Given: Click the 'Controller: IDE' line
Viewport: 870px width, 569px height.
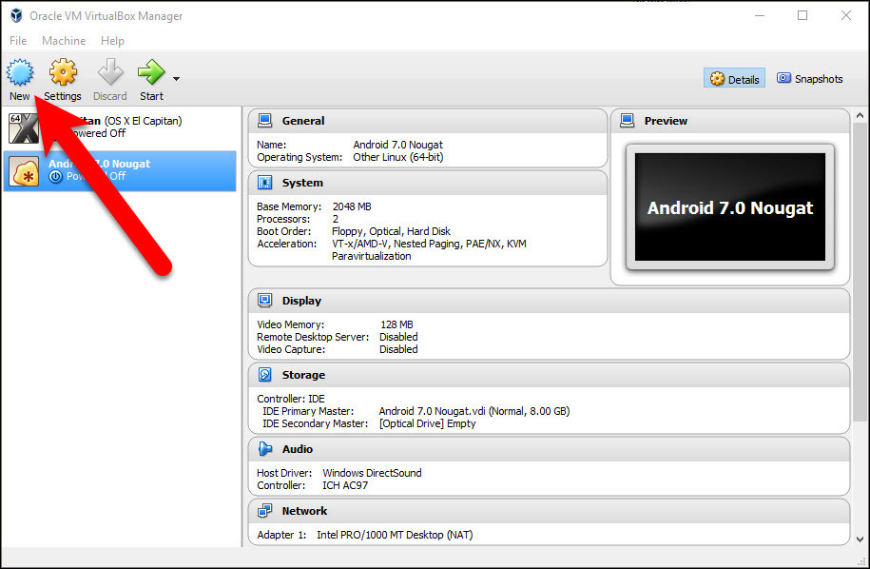Looking at the screenshot, I should [x=291, y=399].
